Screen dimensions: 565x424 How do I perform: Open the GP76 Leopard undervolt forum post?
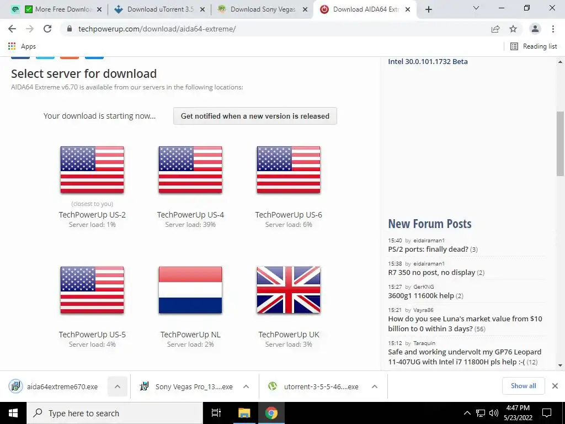(x=465, y=357)
